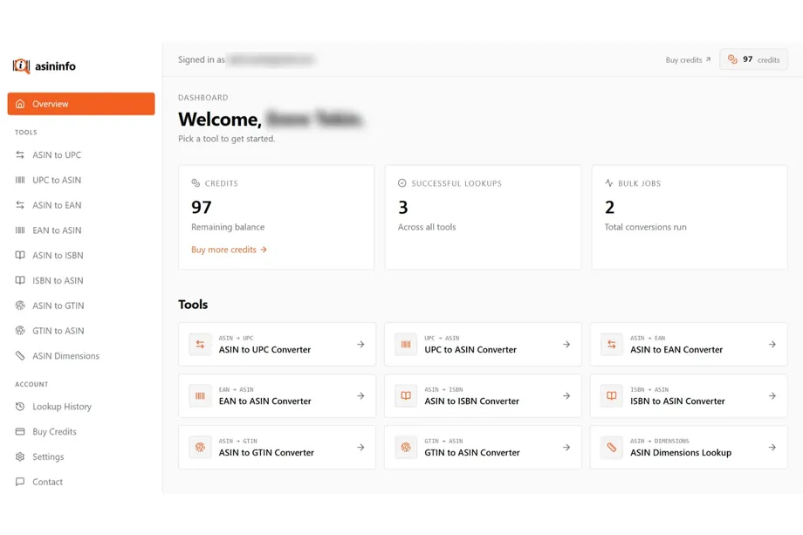Click the ASIN to ISBN Converter card book icon
Screen dimensions: 803x535
click(406, 395)
